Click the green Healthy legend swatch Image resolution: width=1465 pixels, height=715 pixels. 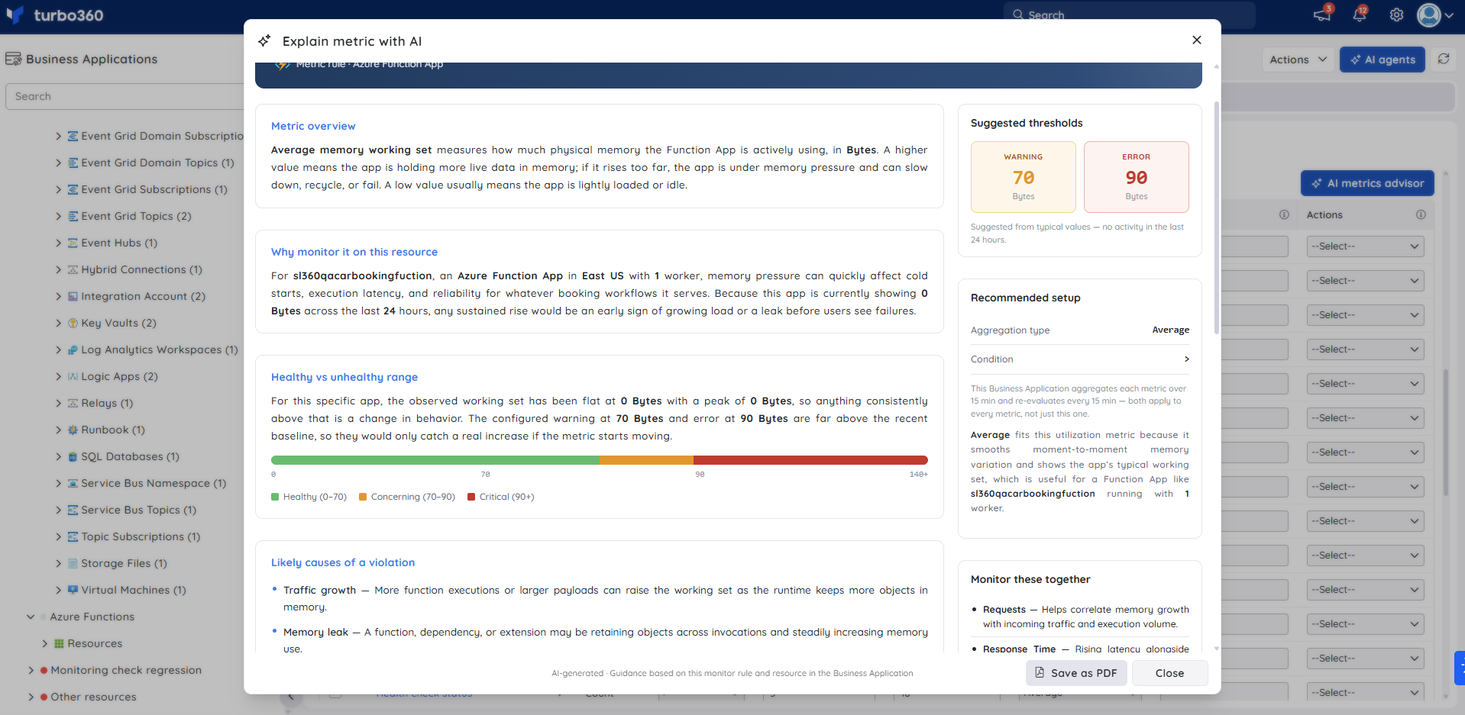[x=275, y=497]
